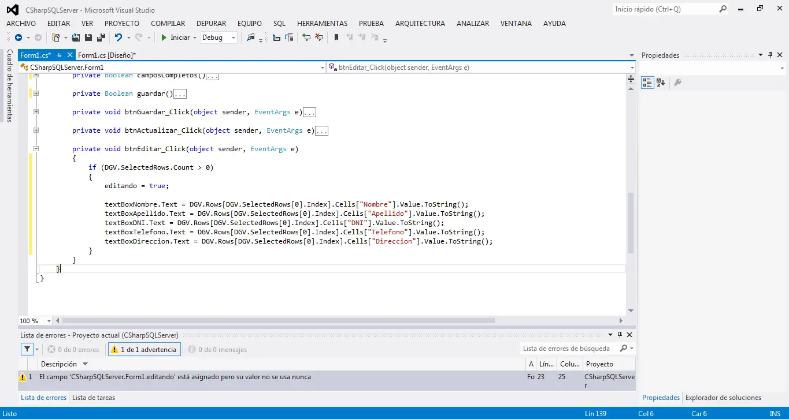Click the Open File toolbar icon
This screenshot has height=419, width=789.
pos(76,38)
